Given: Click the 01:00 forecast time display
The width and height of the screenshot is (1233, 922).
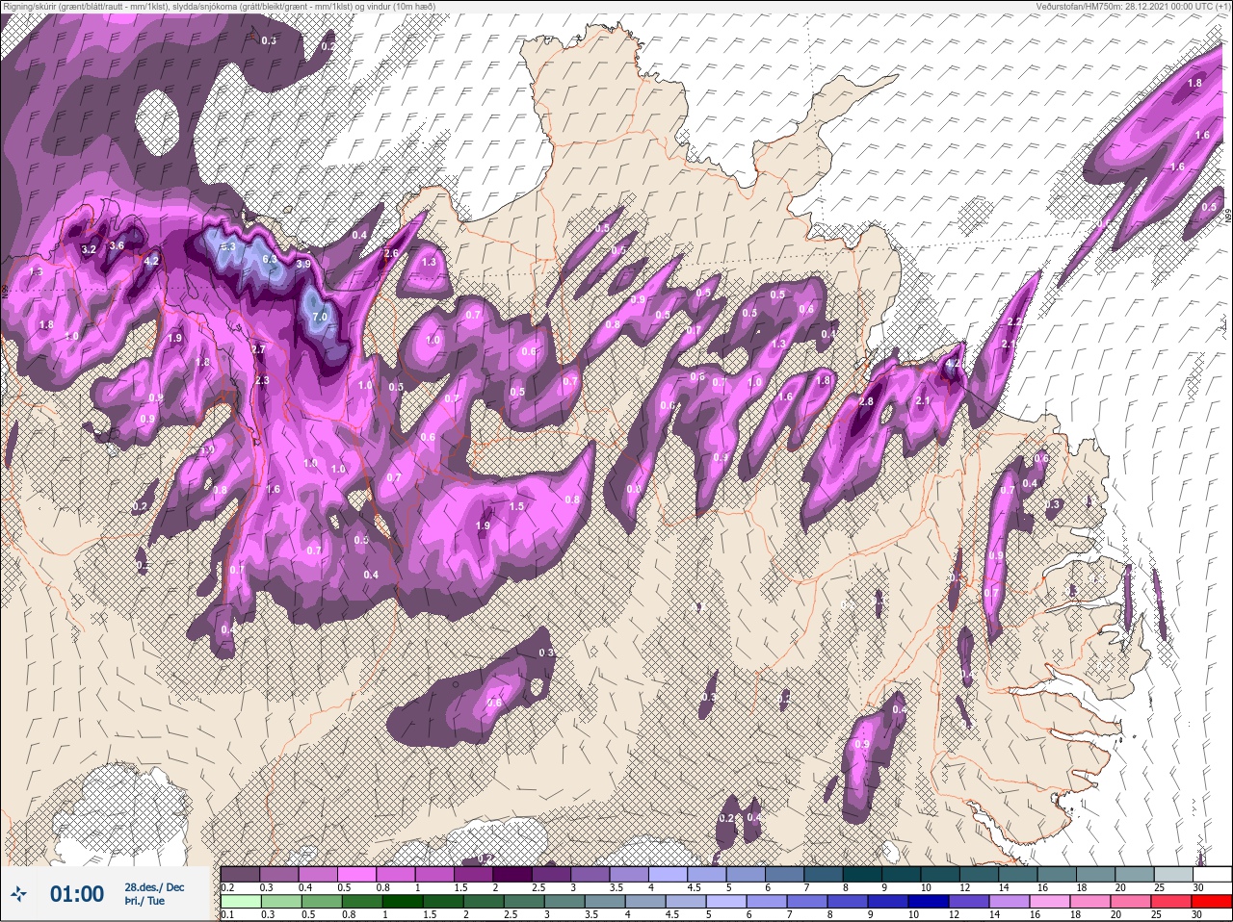Looking at the screenshot, I should click(77, 894).
